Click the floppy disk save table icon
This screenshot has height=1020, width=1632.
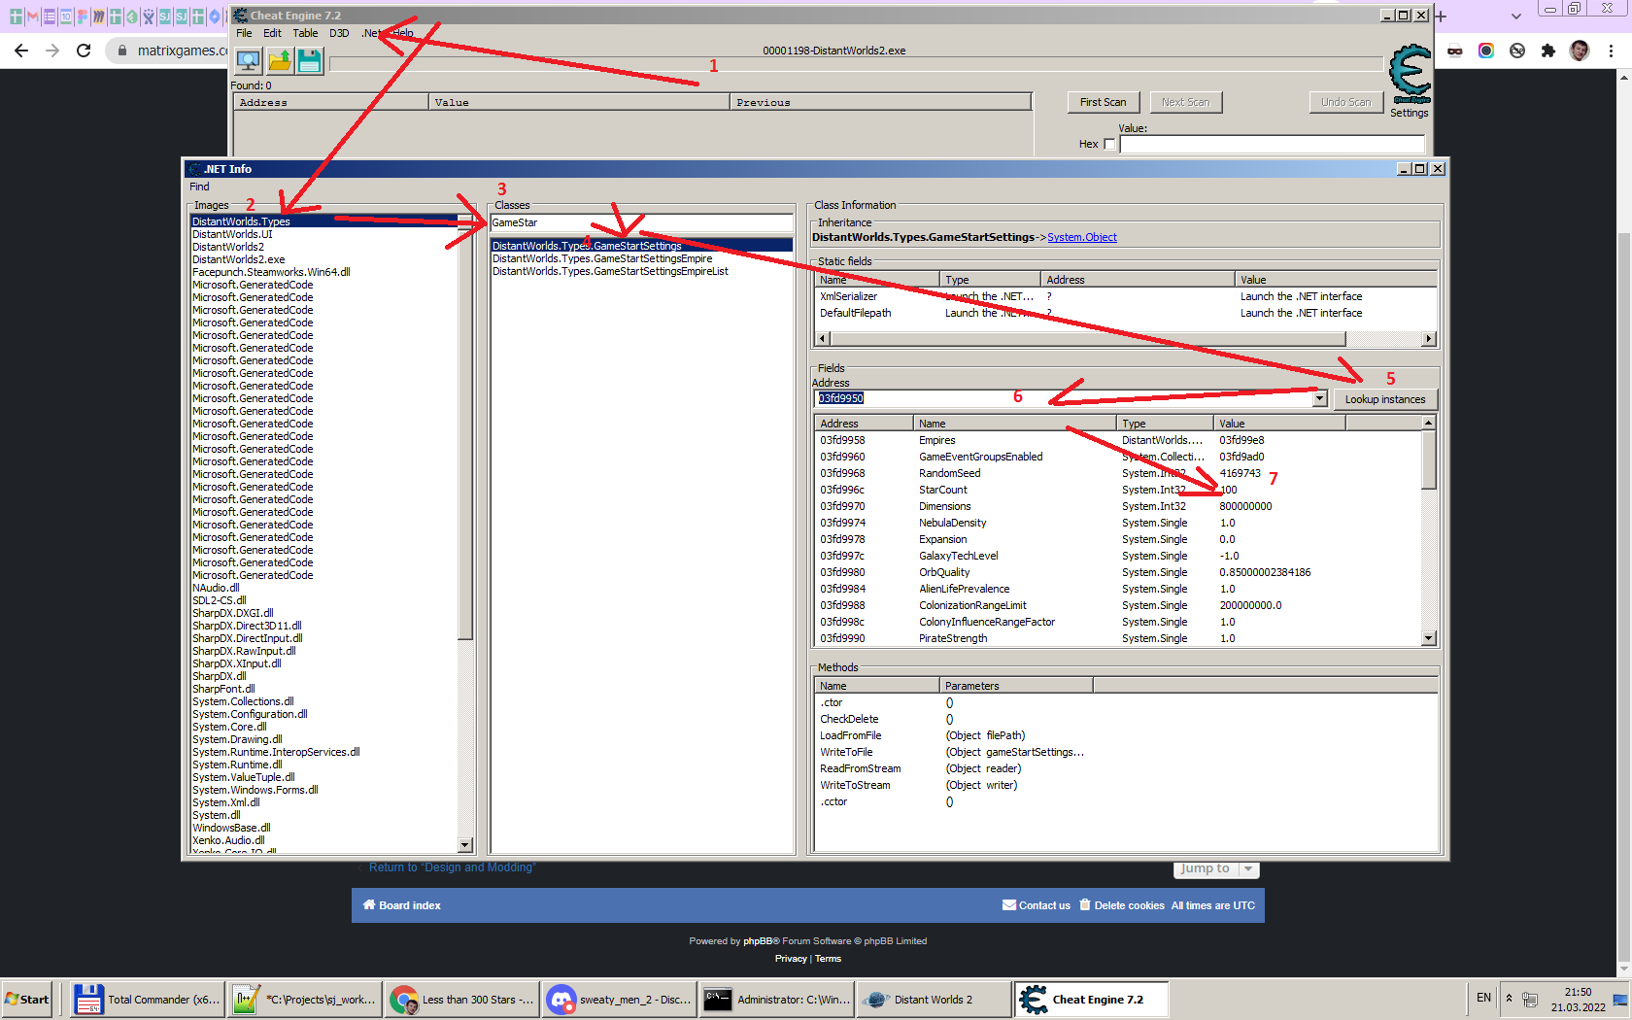(x=310, y=60)
